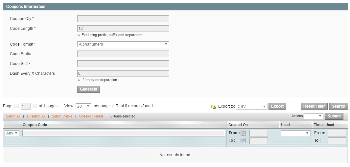The width and height of the screenshot is (350, 167).
Task: Click the next page arrow icon
Action: [x=35, y=106]
